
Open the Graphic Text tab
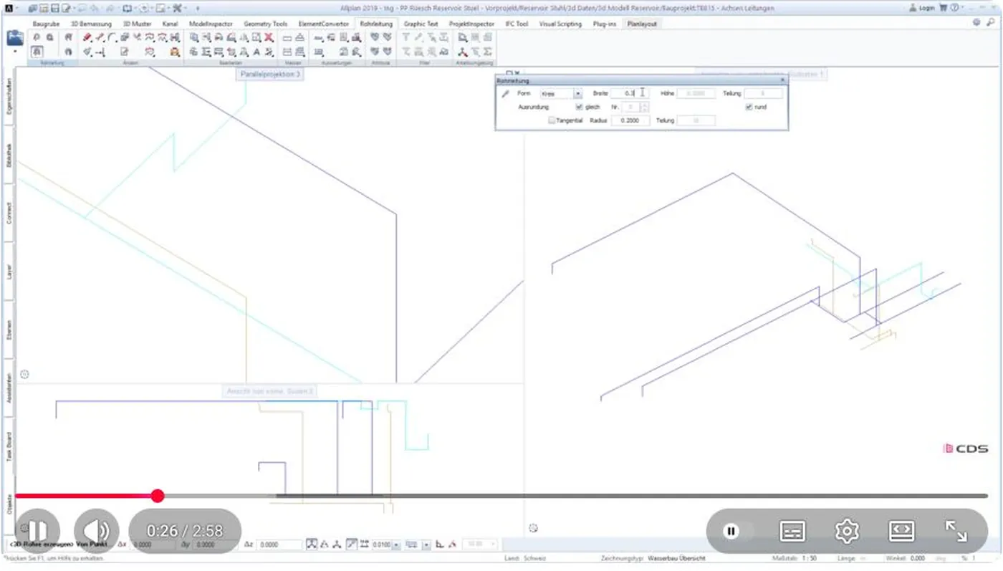pos(421,24)
